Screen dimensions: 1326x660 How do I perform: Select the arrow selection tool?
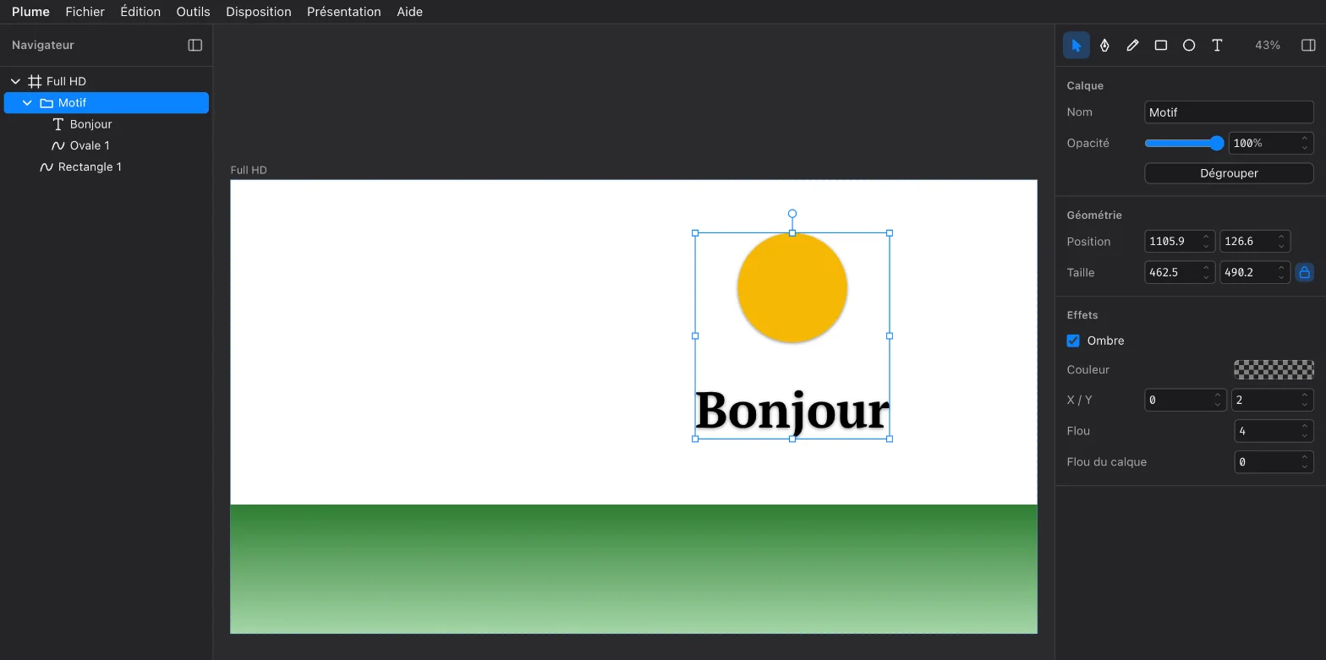point(1076,45)
